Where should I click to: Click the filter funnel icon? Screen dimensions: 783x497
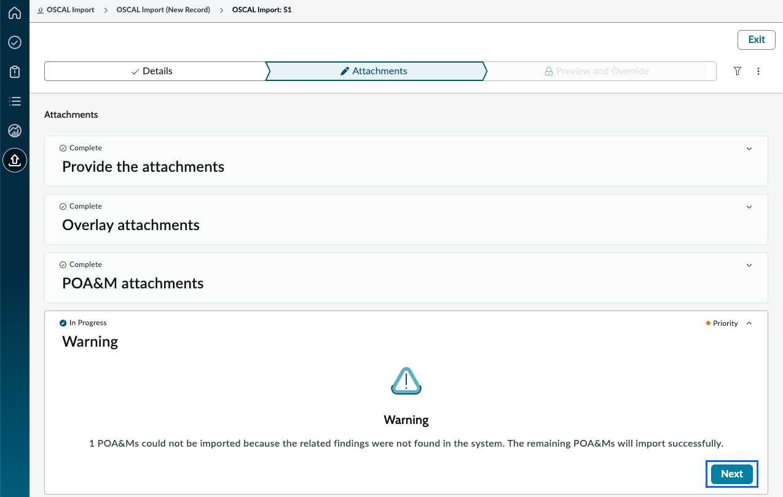(738, 71)
